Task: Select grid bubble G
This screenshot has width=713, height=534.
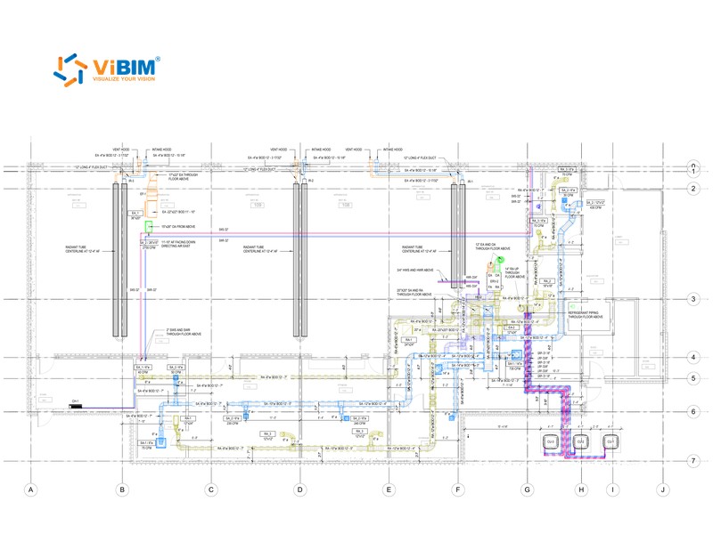Action: tap(528, 490)
